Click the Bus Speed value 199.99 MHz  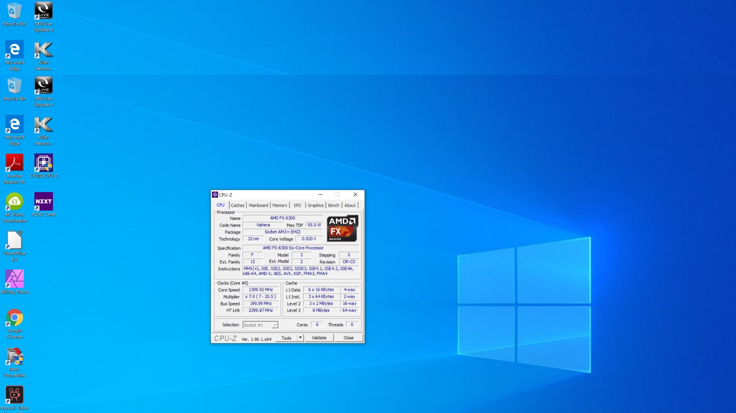[261, 303]
